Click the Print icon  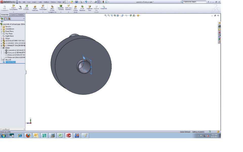point(81,2)
